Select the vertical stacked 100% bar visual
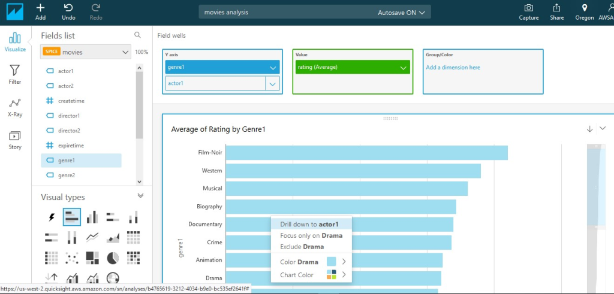This screenshot has width=614, height=294. pyautogui.click(x=72, y=237)
